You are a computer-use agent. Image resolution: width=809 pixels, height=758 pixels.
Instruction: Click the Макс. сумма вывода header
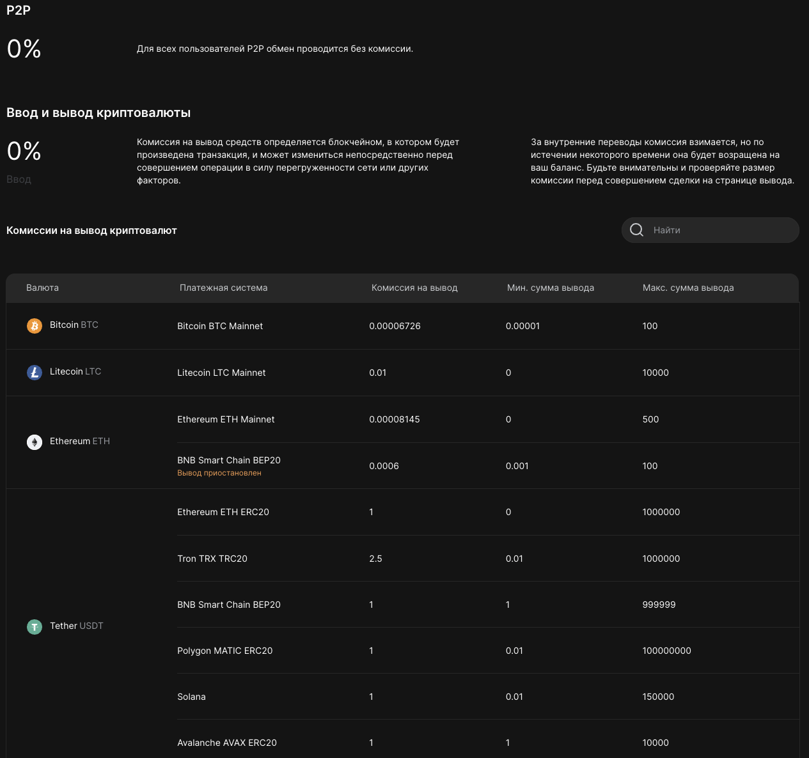tap(687, 288)
